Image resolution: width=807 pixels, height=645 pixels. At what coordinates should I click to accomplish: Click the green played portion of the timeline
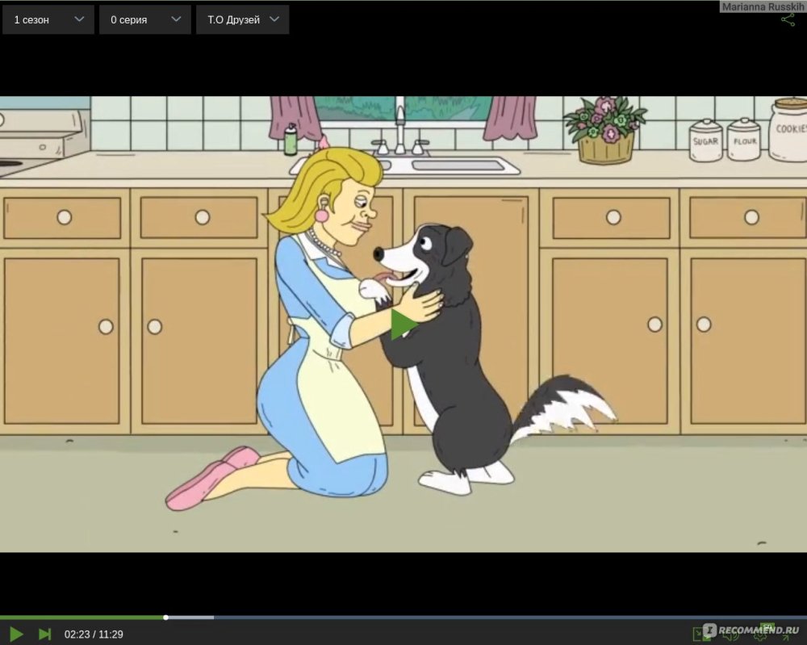[81, 618]
